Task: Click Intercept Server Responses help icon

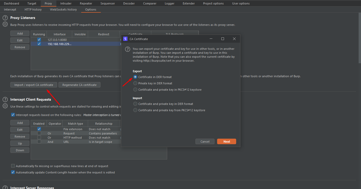Action: tap(5, 187)
